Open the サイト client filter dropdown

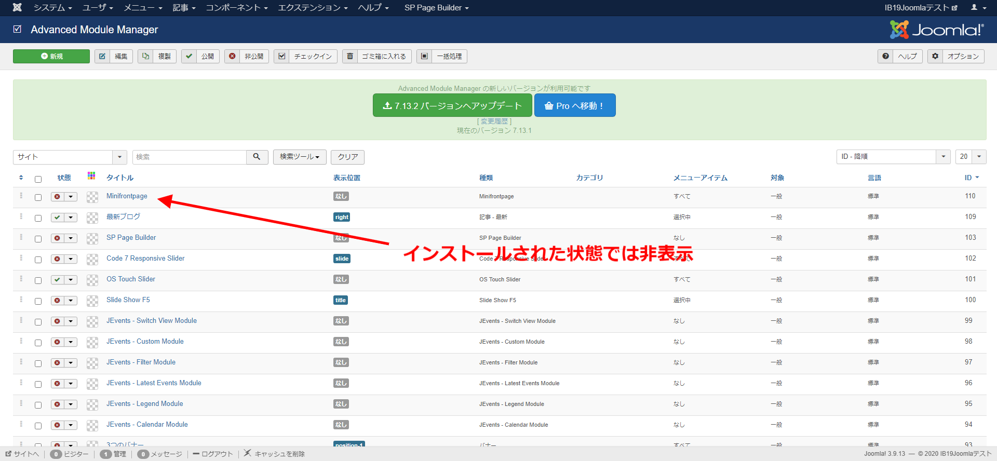[70, 157]
